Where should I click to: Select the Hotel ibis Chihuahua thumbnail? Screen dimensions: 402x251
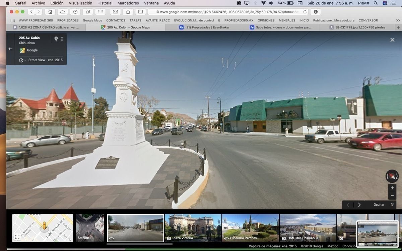pos(308,228)
